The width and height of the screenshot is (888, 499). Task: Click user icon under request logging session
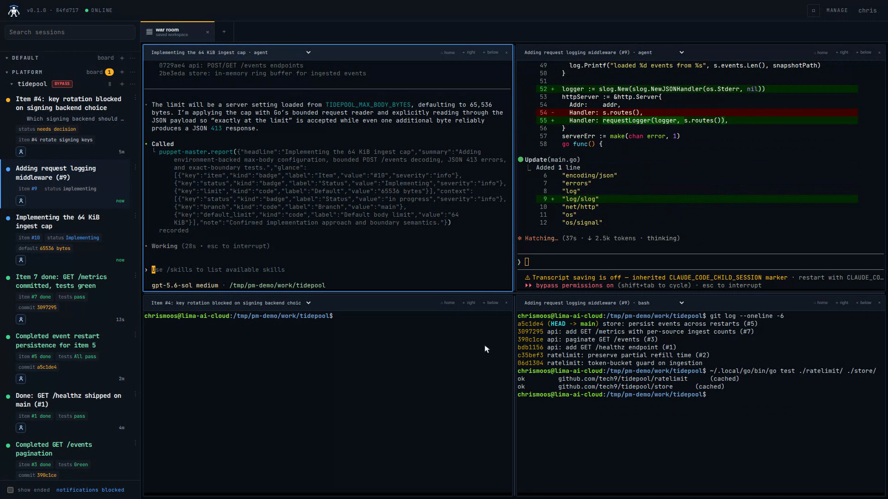pyautogui.click(x=21, y=201)
